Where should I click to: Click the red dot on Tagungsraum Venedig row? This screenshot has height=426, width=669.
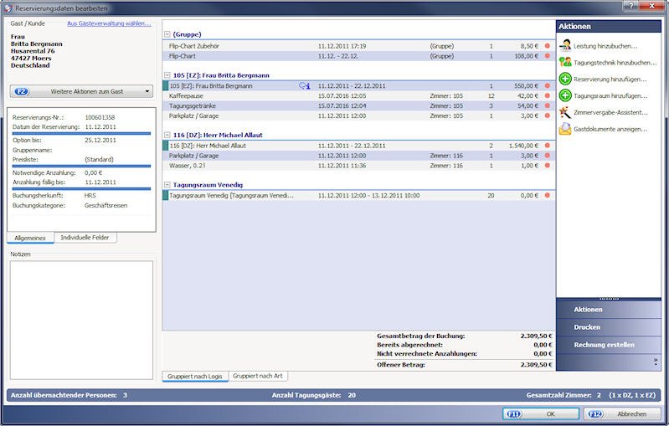click(x=548, y=195)
